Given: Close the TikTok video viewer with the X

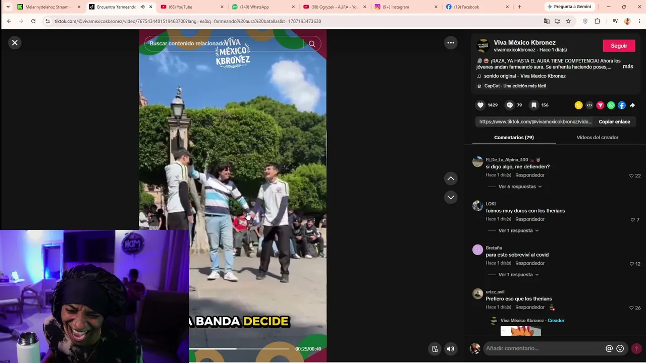Looking at the screenshot, I should point(15,43).
